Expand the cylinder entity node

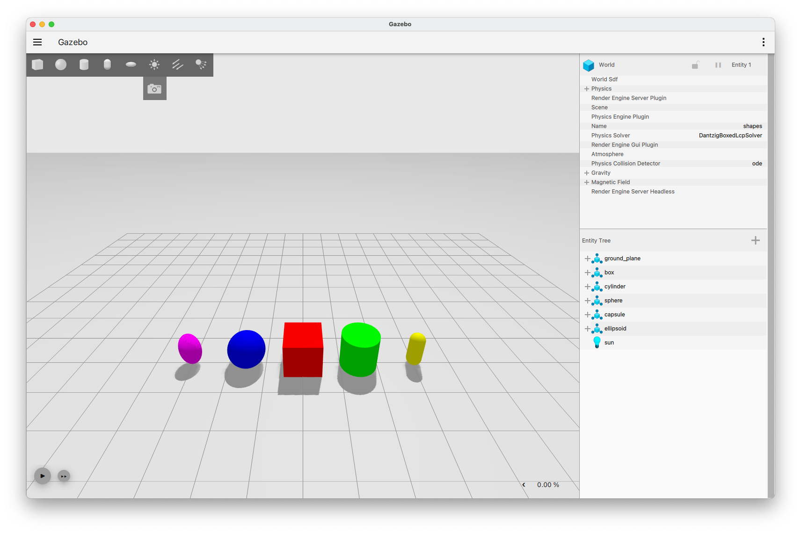coord(588,287)
